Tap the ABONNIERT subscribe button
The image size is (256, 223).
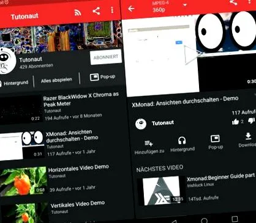(x=106, y=57)
